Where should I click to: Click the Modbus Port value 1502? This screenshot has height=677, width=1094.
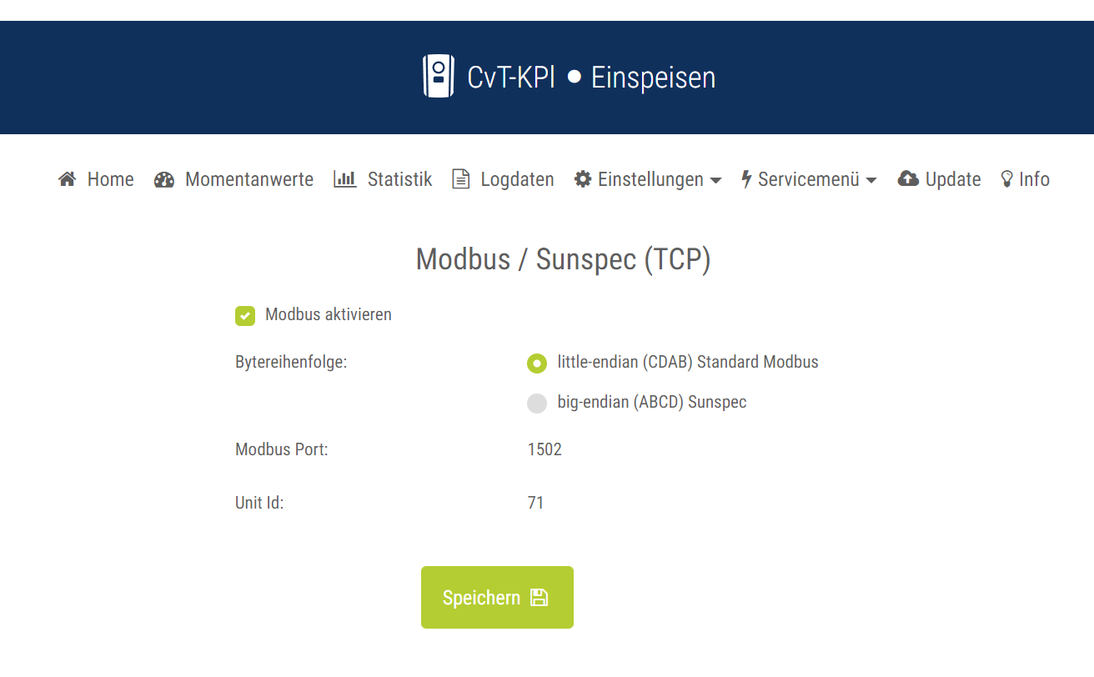tap(544, 450)
